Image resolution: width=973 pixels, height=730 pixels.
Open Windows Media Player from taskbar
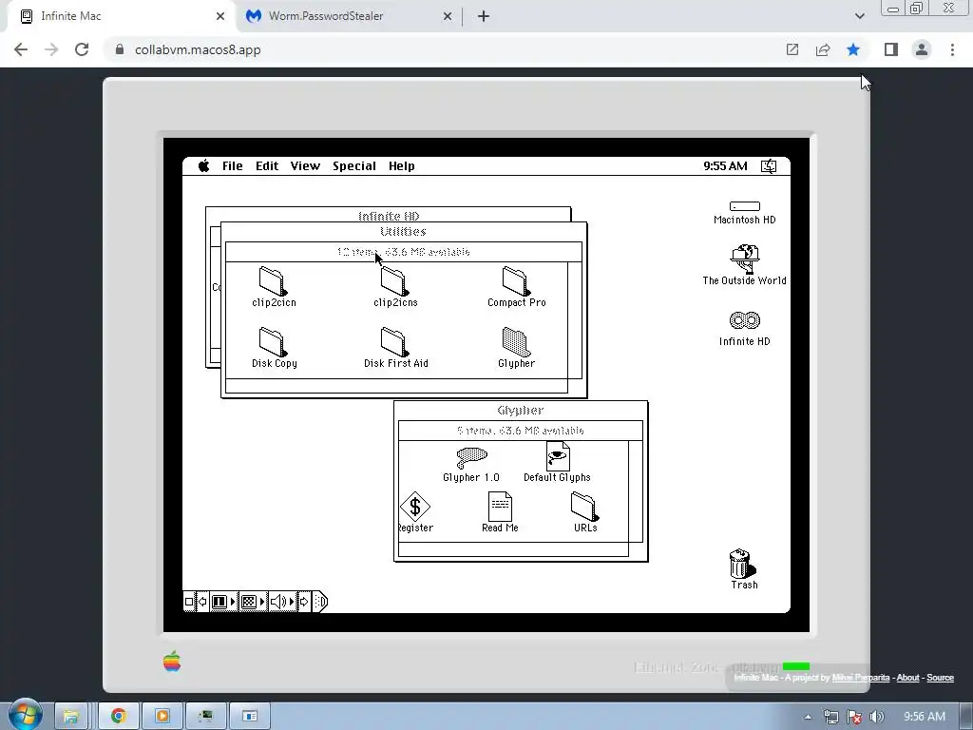(162, 717)
